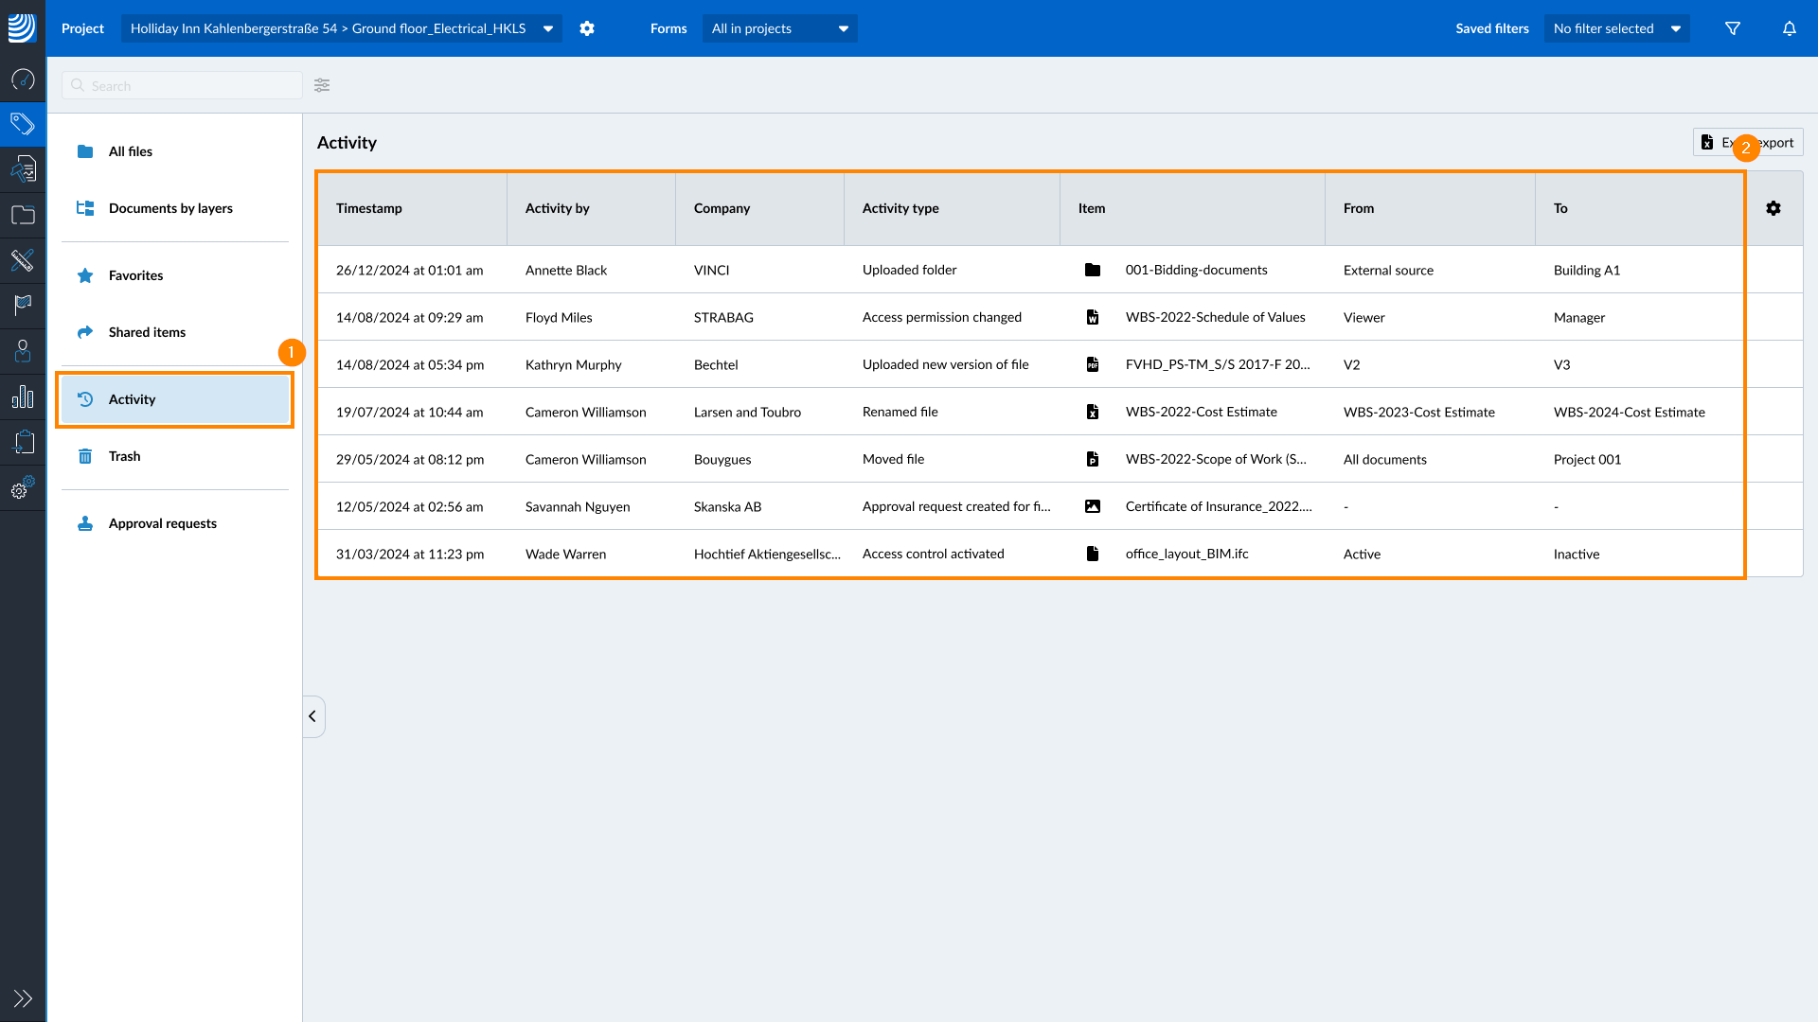Click 'Wade Warren' cell
The width and height of the screenshot is (1818, 1022).
[566, 554]
